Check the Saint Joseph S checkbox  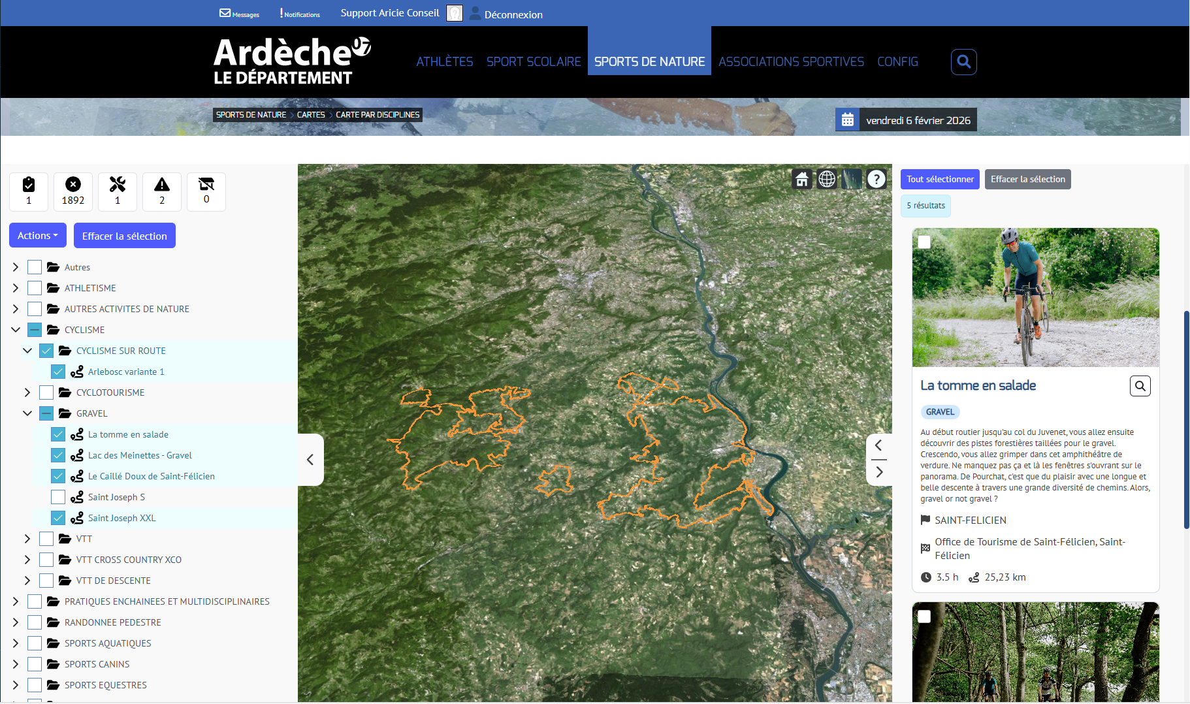pyautogui.click(x=58, y=497)
